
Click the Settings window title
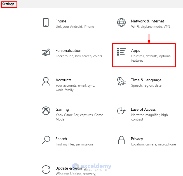coord(8,4)
